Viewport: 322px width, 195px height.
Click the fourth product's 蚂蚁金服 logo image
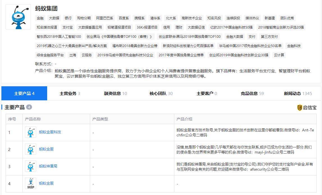[x=31, y=183]
